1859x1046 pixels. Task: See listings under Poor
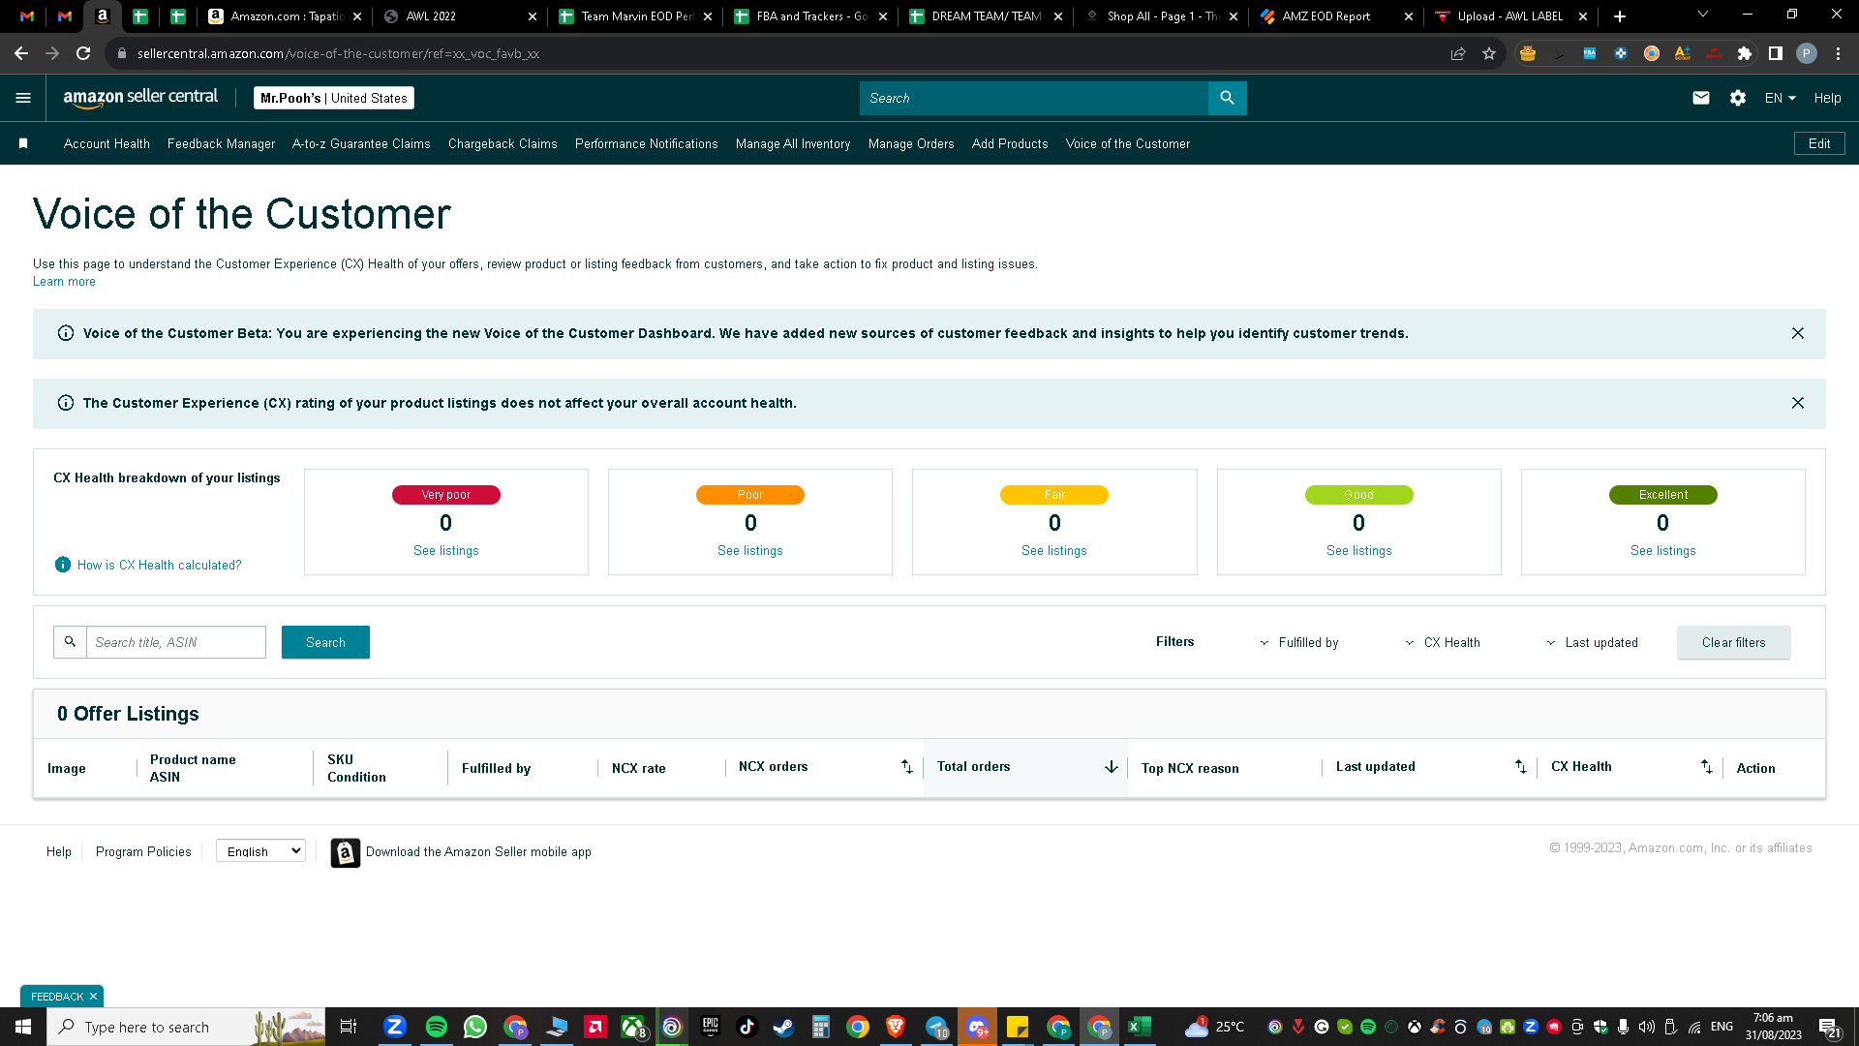[750, 550]
